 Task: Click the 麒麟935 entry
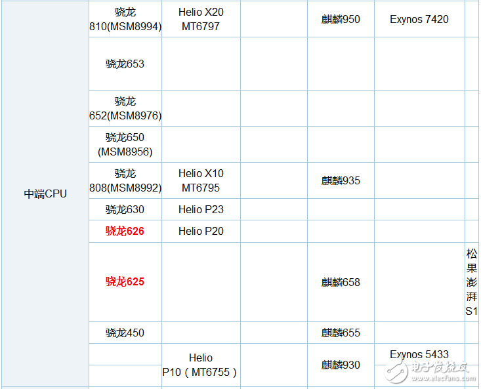(x=341, y=180)
